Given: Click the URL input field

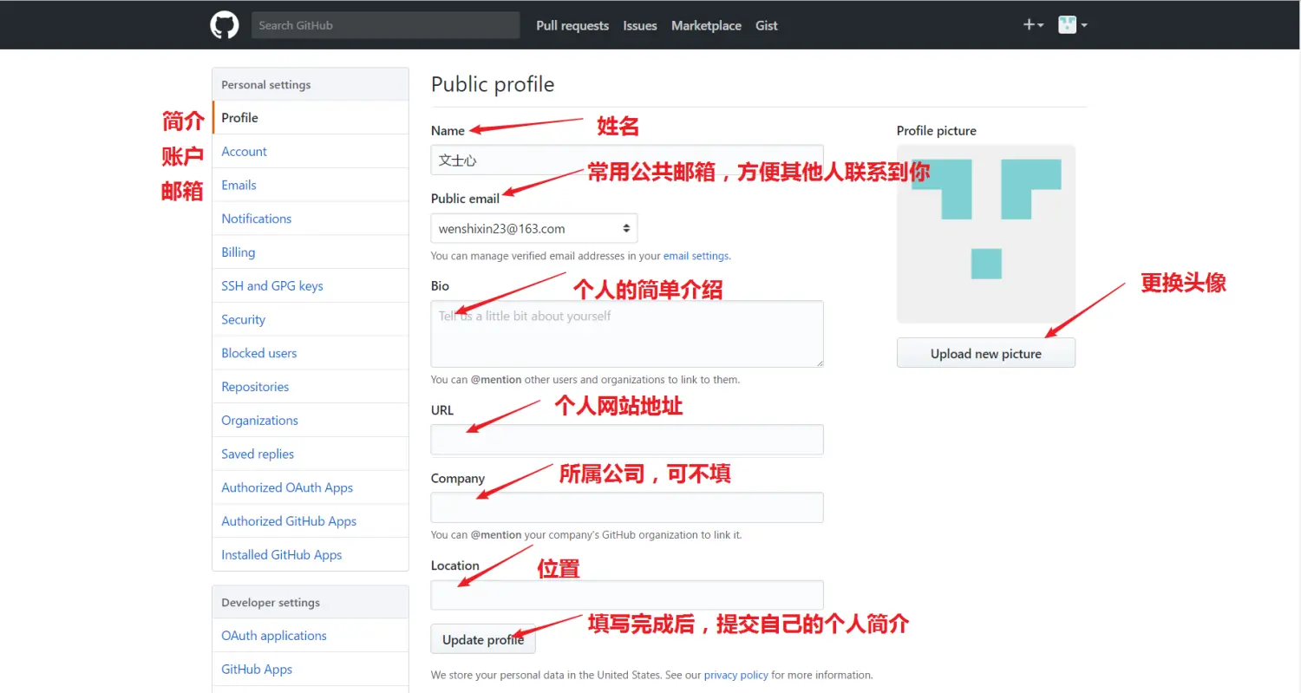Looking at the screenshot, I should (x=627, y=440).
